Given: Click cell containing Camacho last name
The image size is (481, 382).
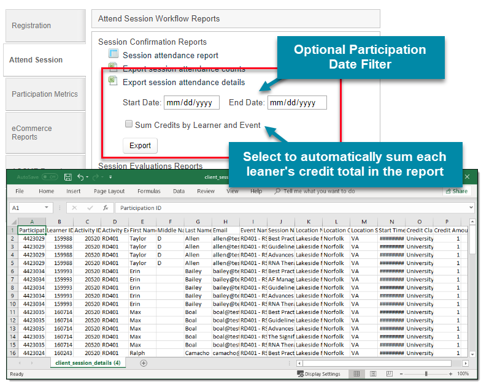Looking at the screenshot, I should 198,353.
